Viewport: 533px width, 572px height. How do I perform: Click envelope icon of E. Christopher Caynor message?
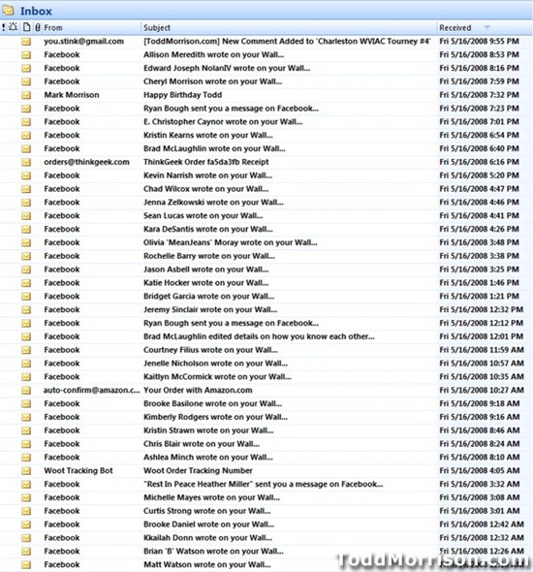26,122
